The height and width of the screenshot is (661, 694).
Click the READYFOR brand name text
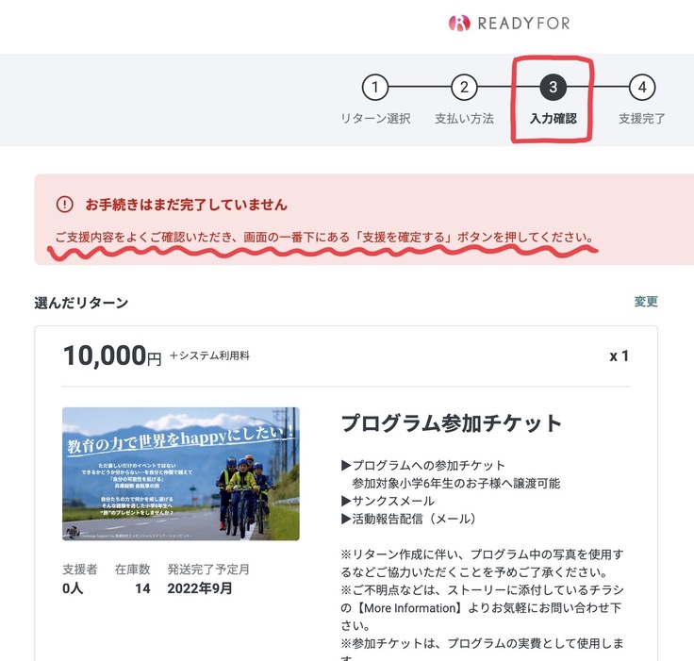tap(523, 24)
